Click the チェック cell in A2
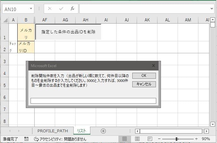 click(x=13, y=47)
